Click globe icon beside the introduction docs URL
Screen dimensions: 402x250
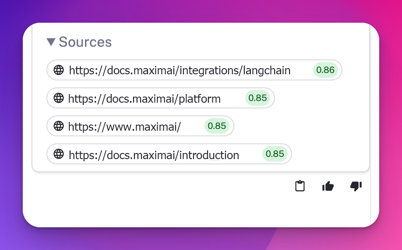tap(59, 154)
